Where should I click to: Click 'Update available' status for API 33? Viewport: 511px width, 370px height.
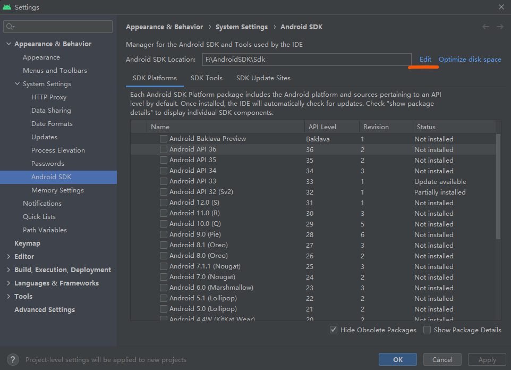point(440,182)
